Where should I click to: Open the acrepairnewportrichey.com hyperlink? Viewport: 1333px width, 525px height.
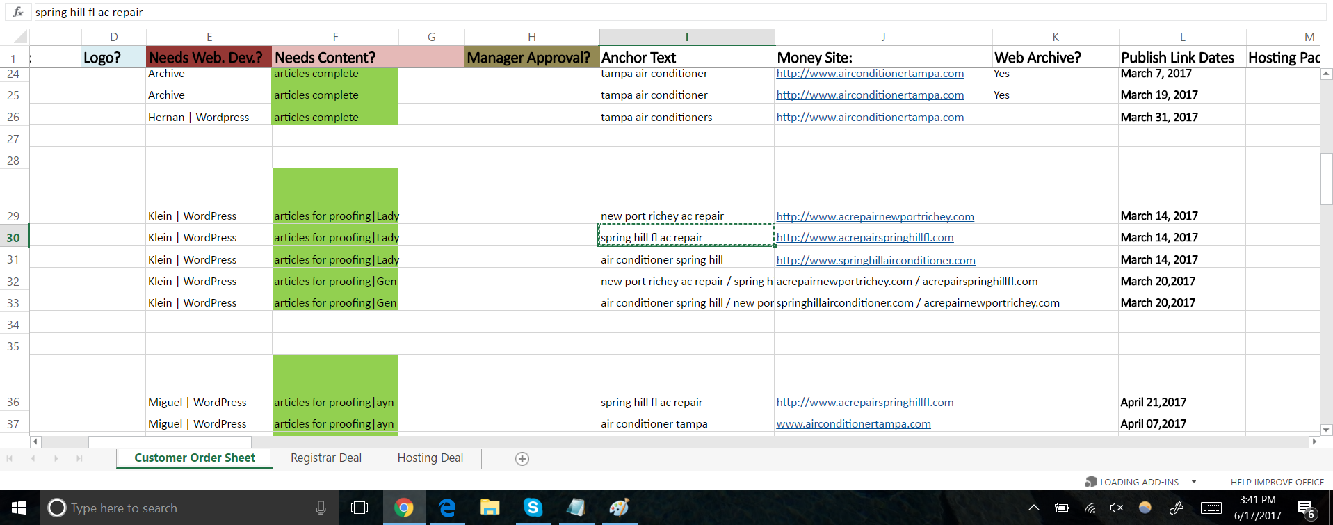[x=875, y=216]
